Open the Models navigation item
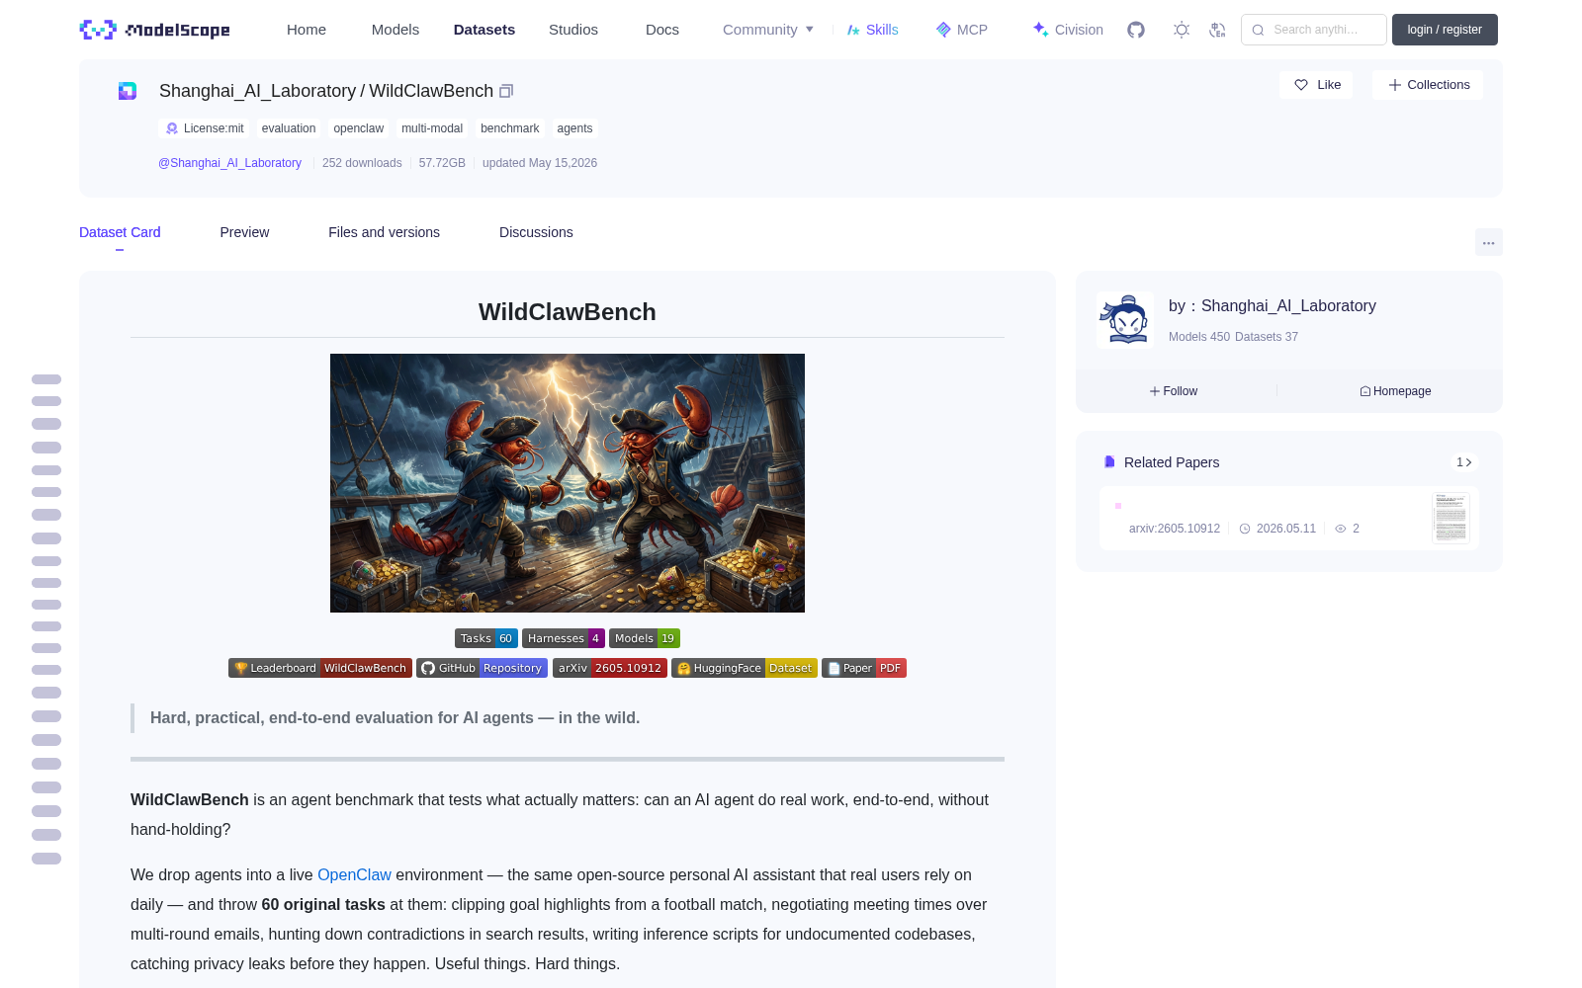The width and height of the screenshot is (1582, 988). click(x=395, y=30)
